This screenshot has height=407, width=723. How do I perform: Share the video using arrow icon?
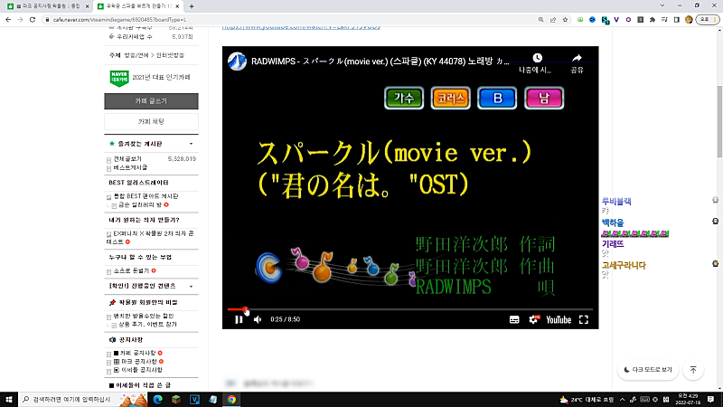[577, 62]
